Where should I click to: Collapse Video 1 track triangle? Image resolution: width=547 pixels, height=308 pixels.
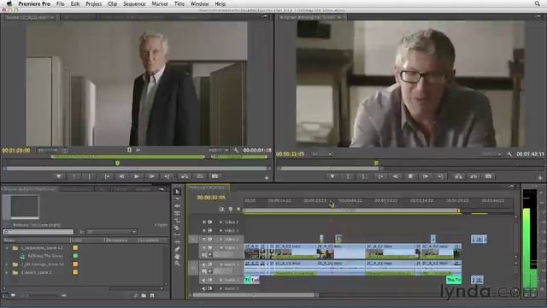click(x=221, y=247)
